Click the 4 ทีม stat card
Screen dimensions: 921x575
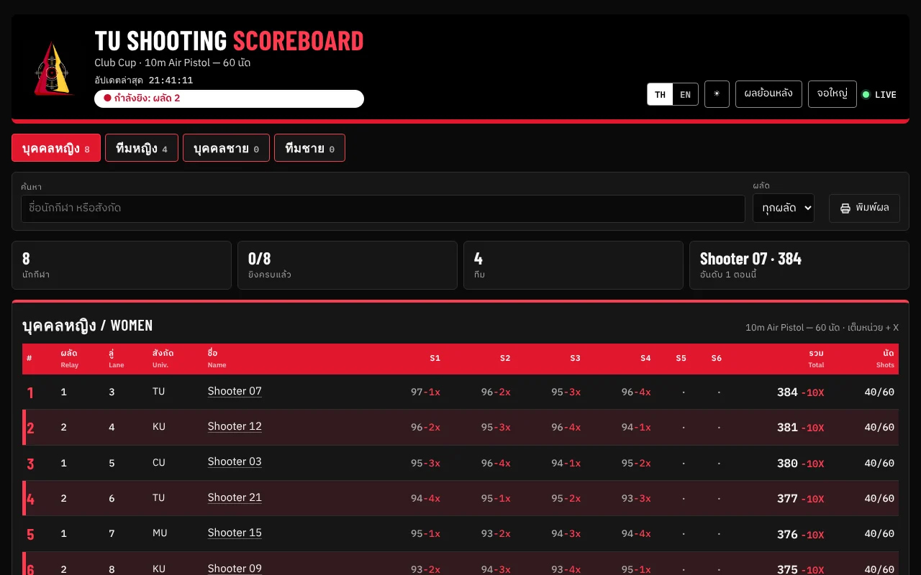click(573, 265)
